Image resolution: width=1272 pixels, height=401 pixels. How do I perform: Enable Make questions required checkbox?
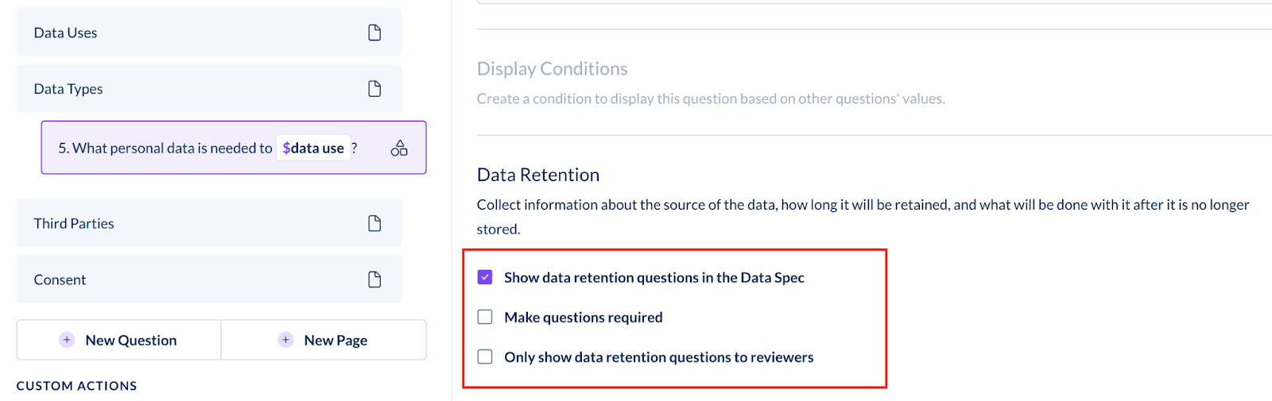point(485,317)
